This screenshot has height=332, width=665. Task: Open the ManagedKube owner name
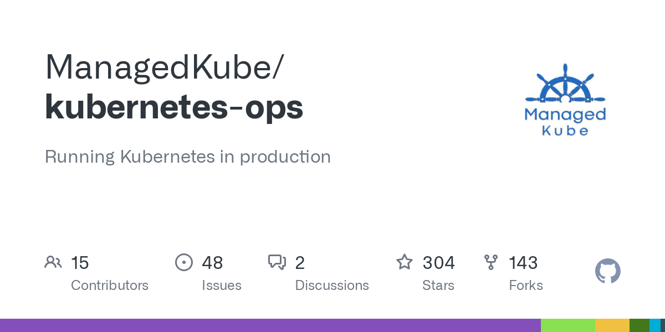point(164,67)
